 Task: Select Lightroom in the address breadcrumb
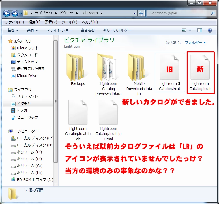coord(89,13)
